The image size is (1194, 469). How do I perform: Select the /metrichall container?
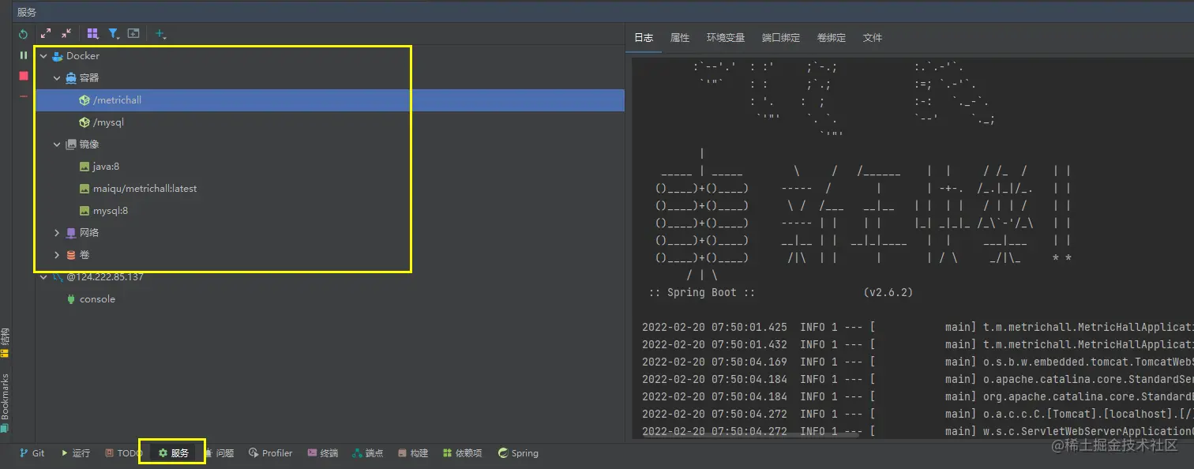coord(330,100)
